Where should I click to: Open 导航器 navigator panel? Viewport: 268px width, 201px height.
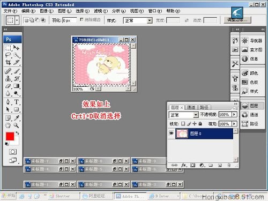[x=252, y=41]
